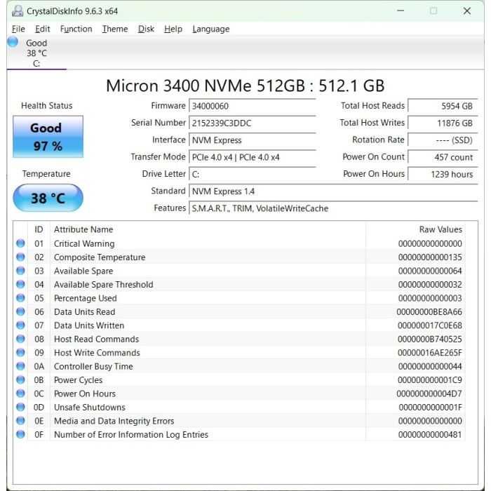Click the Available Spare row status orb
The height and width of the screenshot is (491, 491).
click(x=20, y=271)
